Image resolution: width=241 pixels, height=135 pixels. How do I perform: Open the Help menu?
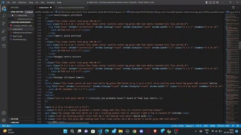point(59,2)
